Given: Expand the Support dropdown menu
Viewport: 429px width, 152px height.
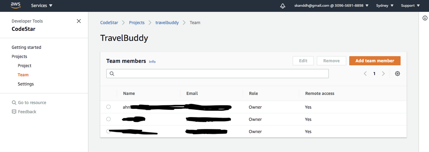Looking at the screenshot, I should [x=410, y=5].
